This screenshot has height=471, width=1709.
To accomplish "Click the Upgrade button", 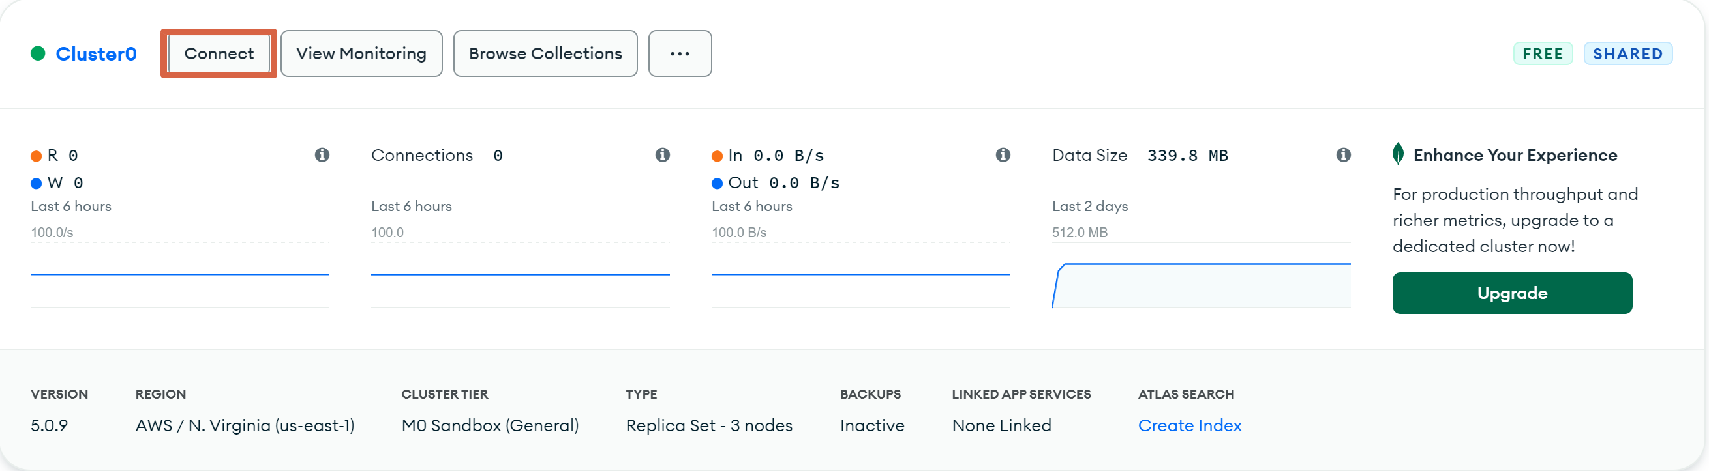I will (1512, 293).
